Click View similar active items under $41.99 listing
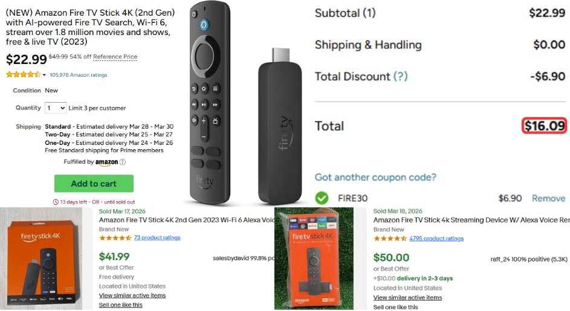This screenshot has height=311, width=570. [x=132, y=295]
